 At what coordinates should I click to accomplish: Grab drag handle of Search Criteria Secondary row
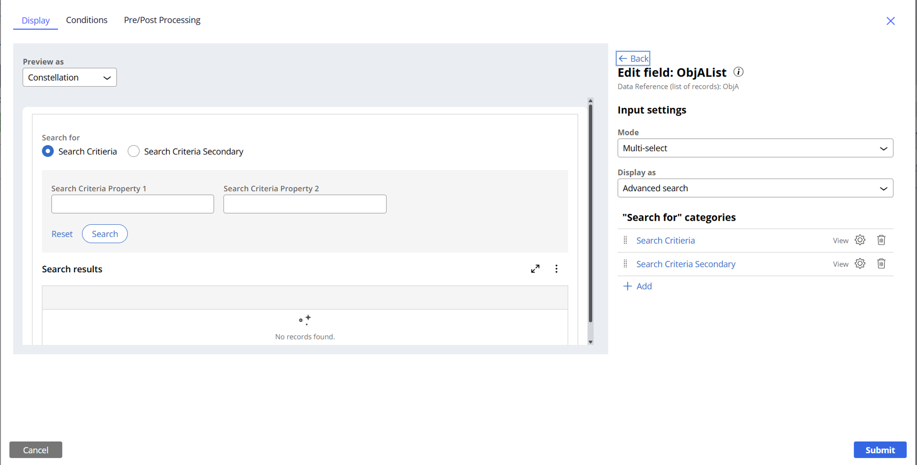(x=625, y=264)
